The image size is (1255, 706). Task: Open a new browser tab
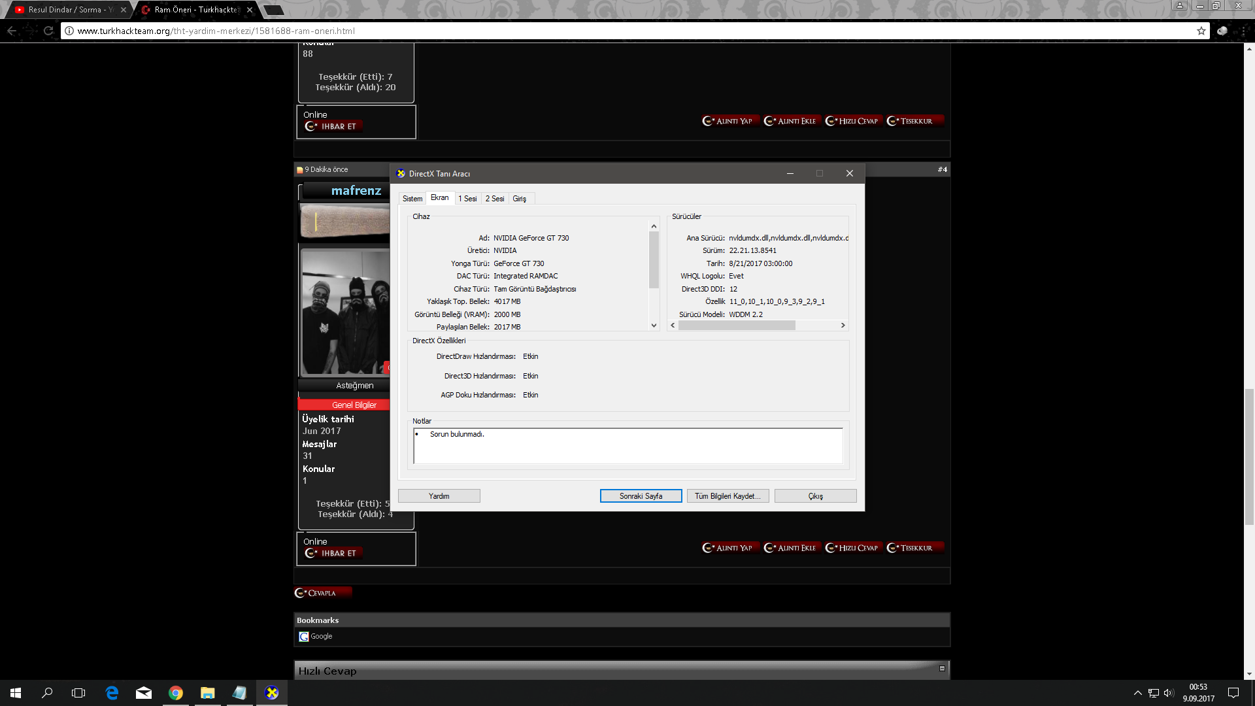pos(273,10)
